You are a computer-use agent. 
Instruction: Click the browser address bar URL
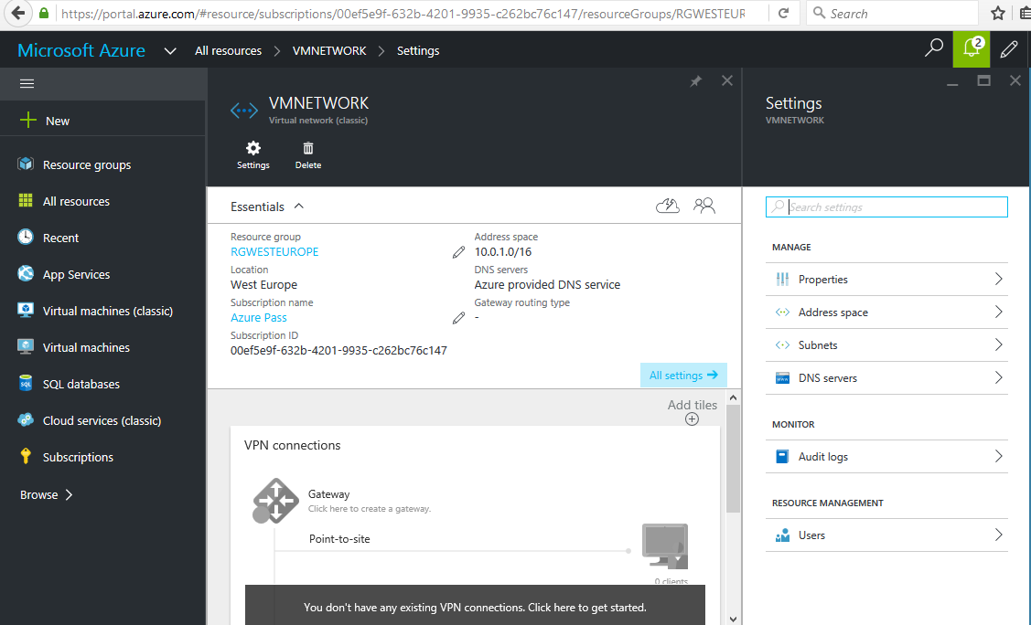[403, 13]
